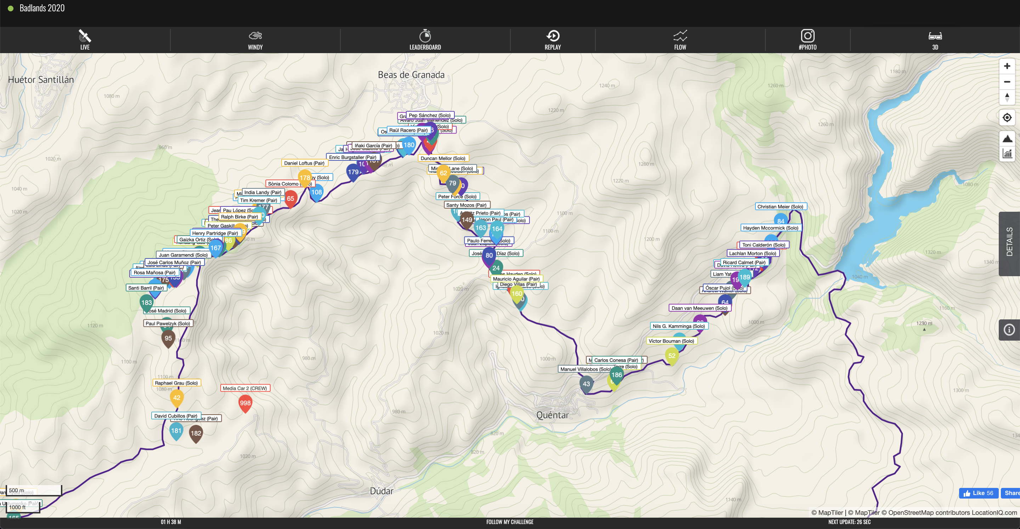The image size is (1020, 529).
Task: Toggle the 3D view mode
Action: [935, 40]
